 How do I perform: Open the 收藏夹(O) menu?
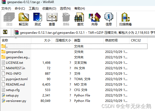(49, 9)
